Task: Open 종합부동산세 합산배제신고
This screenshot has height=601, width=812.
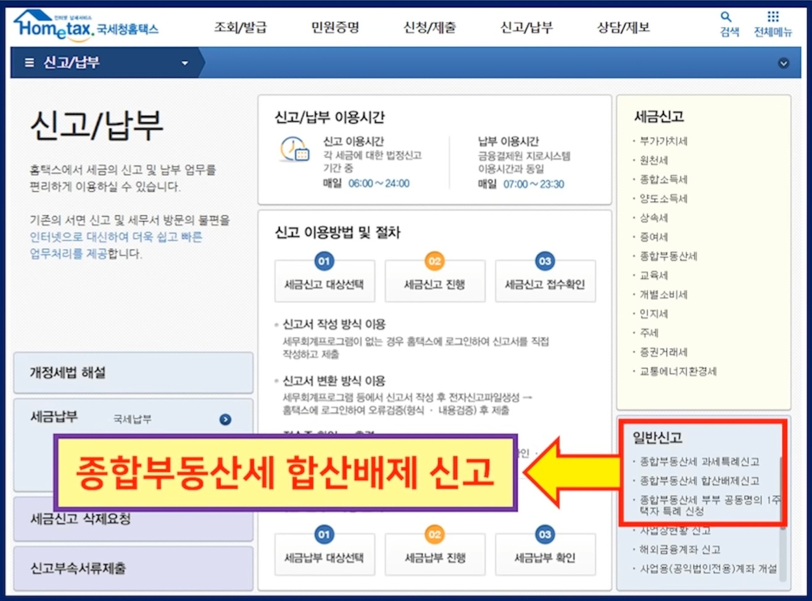Action: tap(700, 481)
